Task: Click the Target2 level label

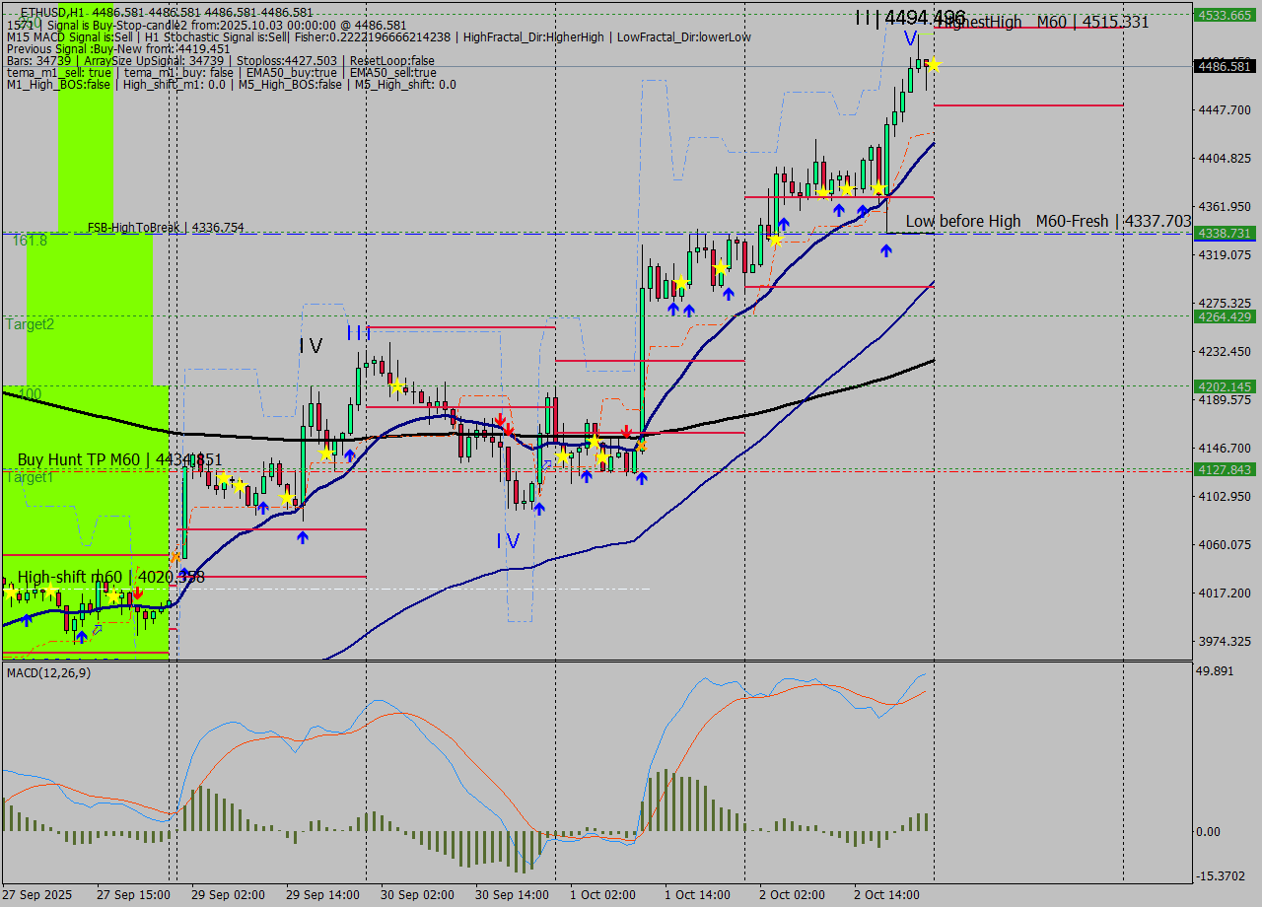Action: pyautogui.click(x=30, y=324)
